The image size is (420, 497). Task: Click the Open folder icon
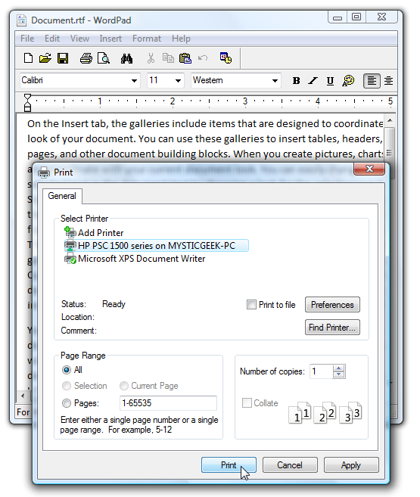[x=45, y=58]
